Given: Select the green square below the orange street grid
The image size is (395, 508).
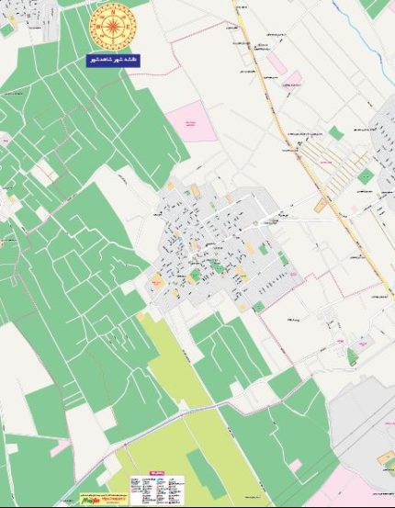Looking at the screenshot, I should click(367, 176).
